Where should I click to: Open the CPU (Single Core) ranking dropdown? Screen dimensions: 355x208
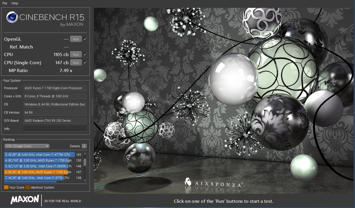(27, 146)
